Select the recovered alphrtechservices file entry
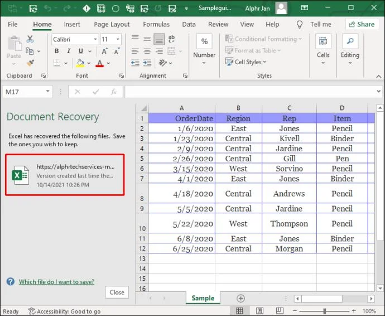This screenshot has width=385, height=316. coord(65,175)
